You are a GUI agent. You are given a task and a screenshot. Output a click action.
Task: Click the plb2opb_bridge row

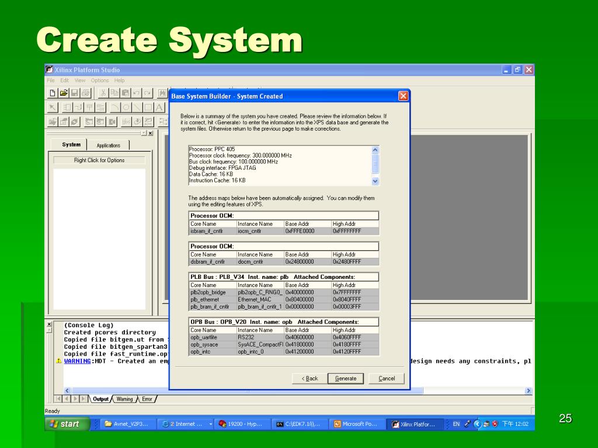[284, 293]
